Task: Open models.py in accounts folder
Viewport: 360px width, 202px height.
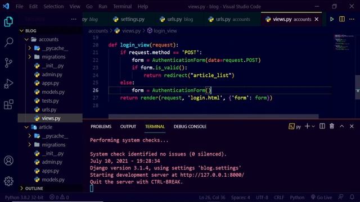Action: tap(53, 92)
